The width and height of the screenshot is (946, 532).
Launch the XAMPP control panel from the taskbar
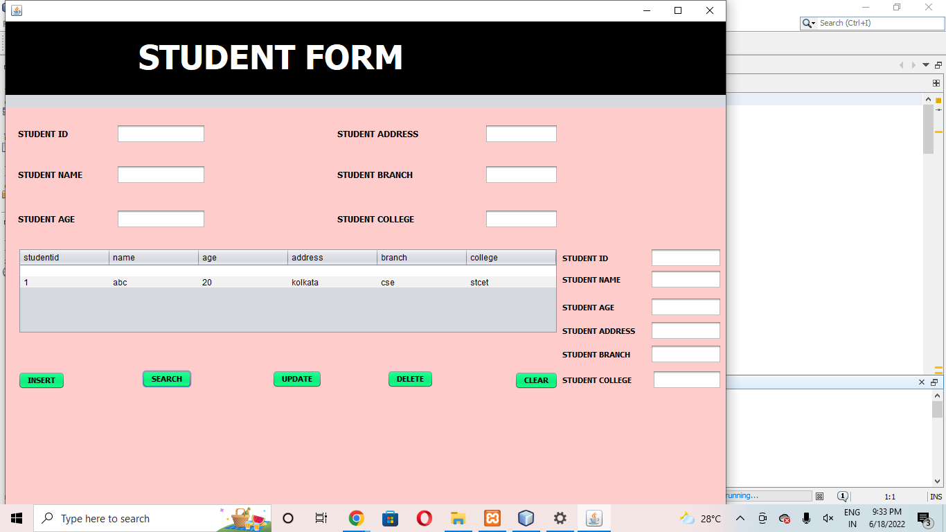(492, 518)
